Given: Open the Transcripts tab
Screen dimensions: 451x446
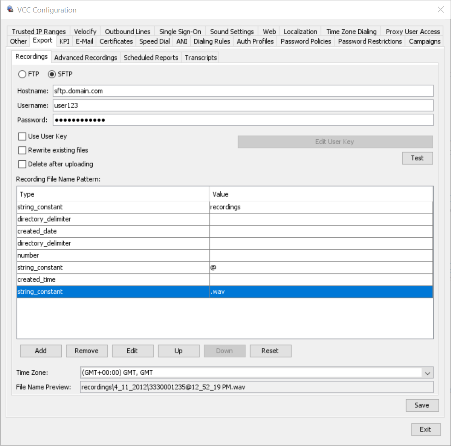Looking at the screenshot, I should (x=201, y=58).
